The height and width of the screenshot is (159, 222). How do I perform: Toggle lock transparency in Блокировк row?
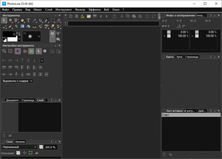[18, 153]
